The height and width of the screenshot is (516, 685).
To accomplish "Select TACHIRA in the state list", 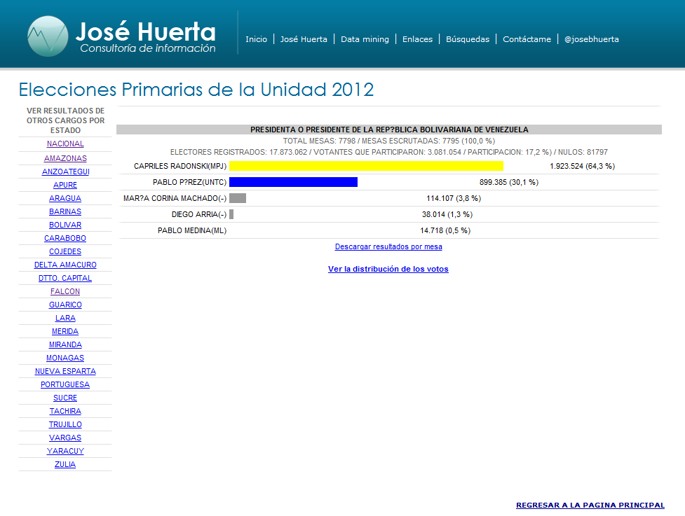I will tap(65, 411).
